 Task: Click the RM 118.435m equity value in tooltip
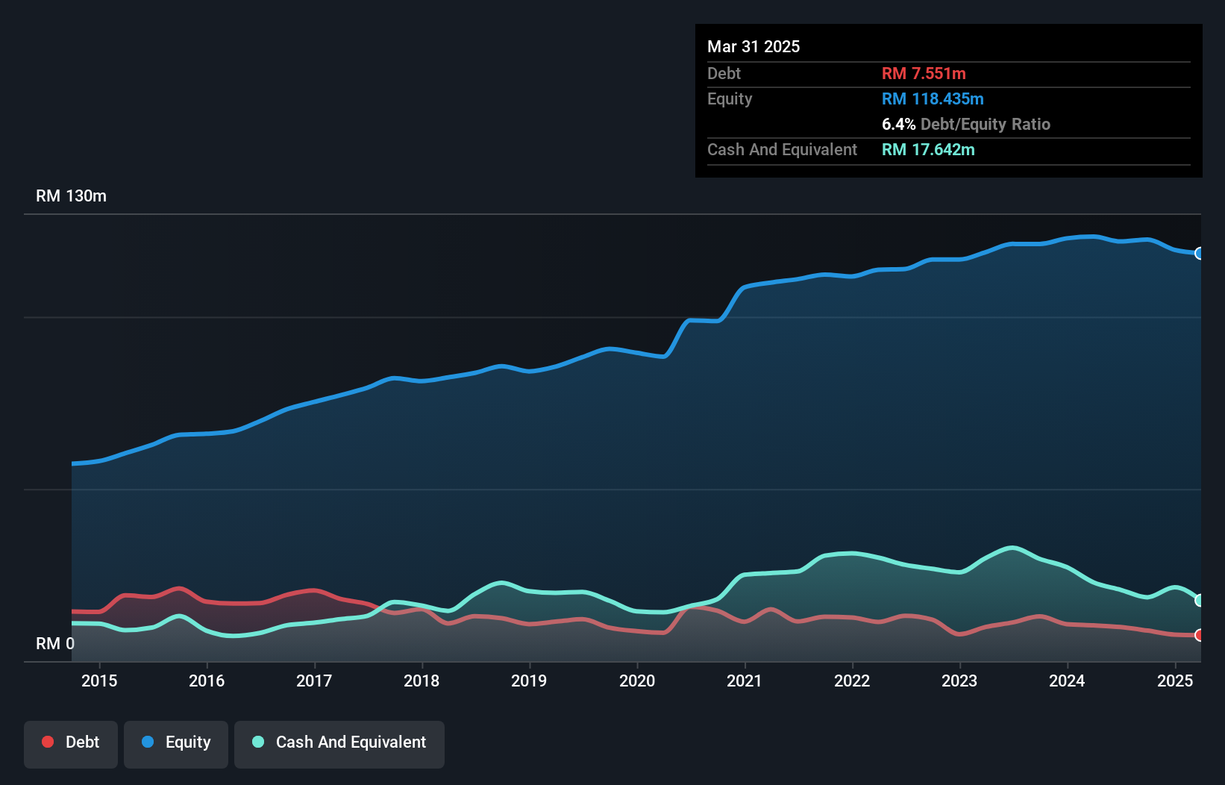click(x=933, y=98)
